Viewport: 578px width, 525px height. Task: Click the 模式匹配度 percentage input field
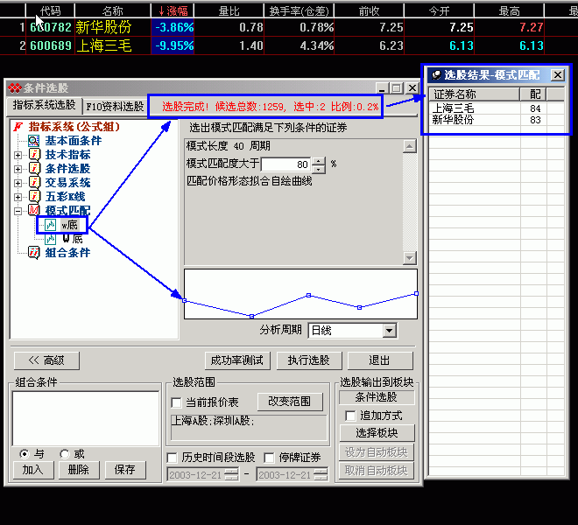[x=285, y=164]
